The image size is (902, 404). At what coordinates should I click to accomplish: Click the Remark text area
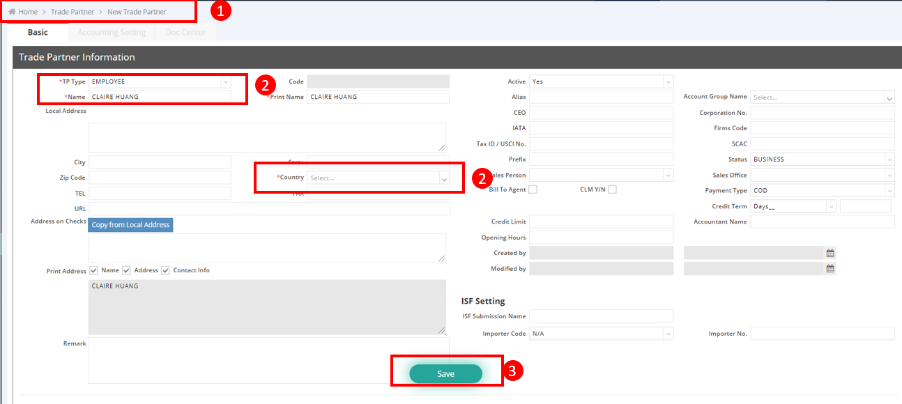(268, 360)
